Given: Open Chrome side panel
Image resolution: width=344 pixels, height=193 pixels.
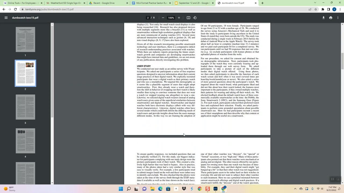Looking at the screenshot, I should tap(328, 9).
